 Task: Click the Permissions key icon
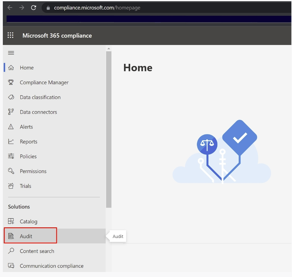click(11, 171)
